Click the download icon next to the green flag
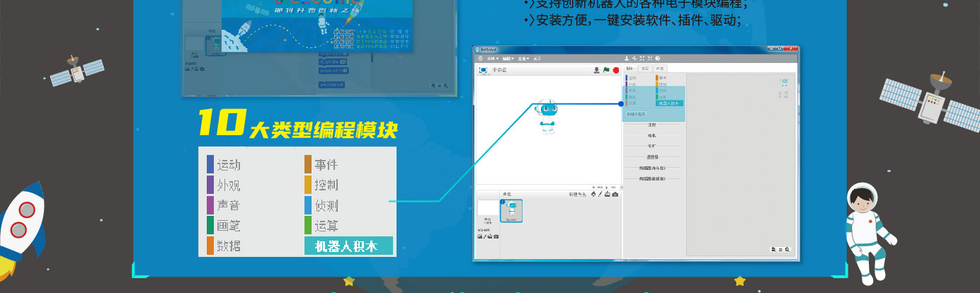 [x=597, y=70]
